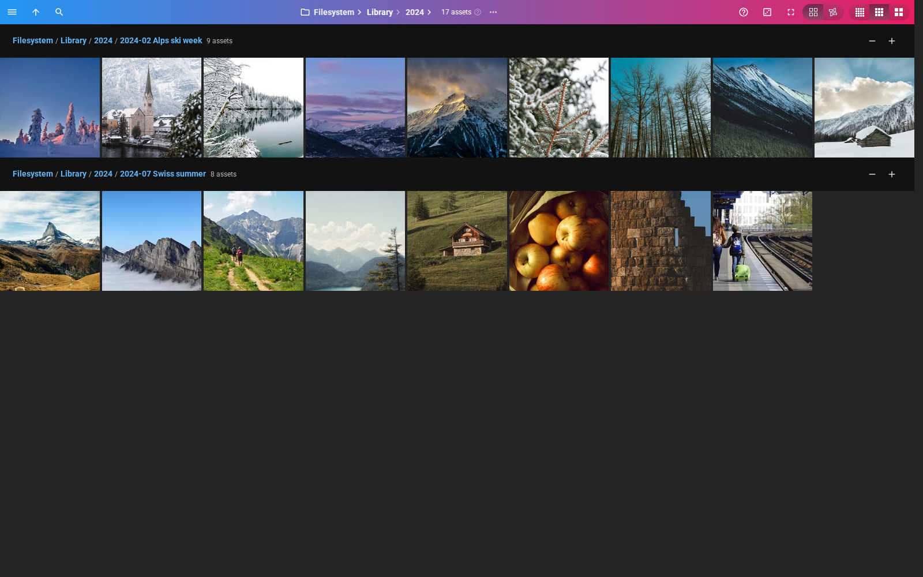Open the 2024-02 Alps ski week folder link
This screenshot has width=923, height=577.
(161, 40)
